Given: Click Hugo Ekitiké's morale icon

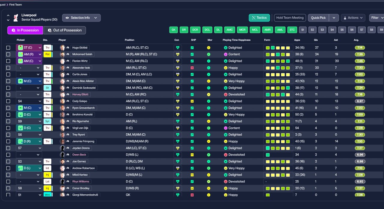Looking at the screenshot, I should [208, 48].
